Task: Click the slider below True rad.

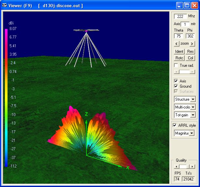Action: [x=185, y=72]
